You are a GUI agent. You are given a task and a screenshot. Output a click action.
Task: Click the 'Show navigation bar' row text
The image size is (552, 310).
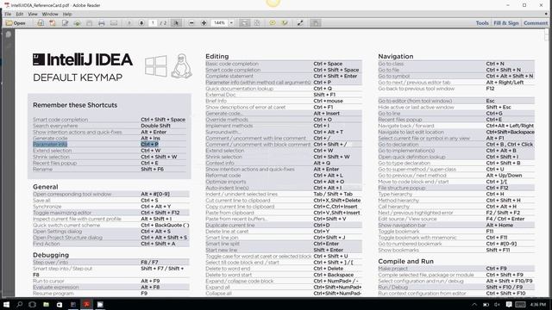pos(402,225)
